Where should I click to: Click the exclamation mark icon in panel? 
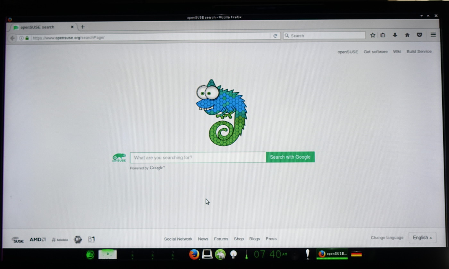[x=308, y=254]
